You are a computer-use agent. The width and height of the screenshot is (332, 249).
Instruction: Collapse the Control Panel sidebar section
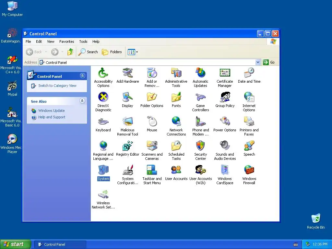[x=82, y=76]
